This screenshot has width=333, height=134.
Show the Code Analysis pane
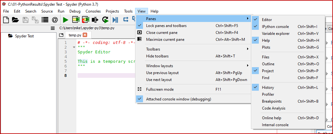click(x=288, y=108)
